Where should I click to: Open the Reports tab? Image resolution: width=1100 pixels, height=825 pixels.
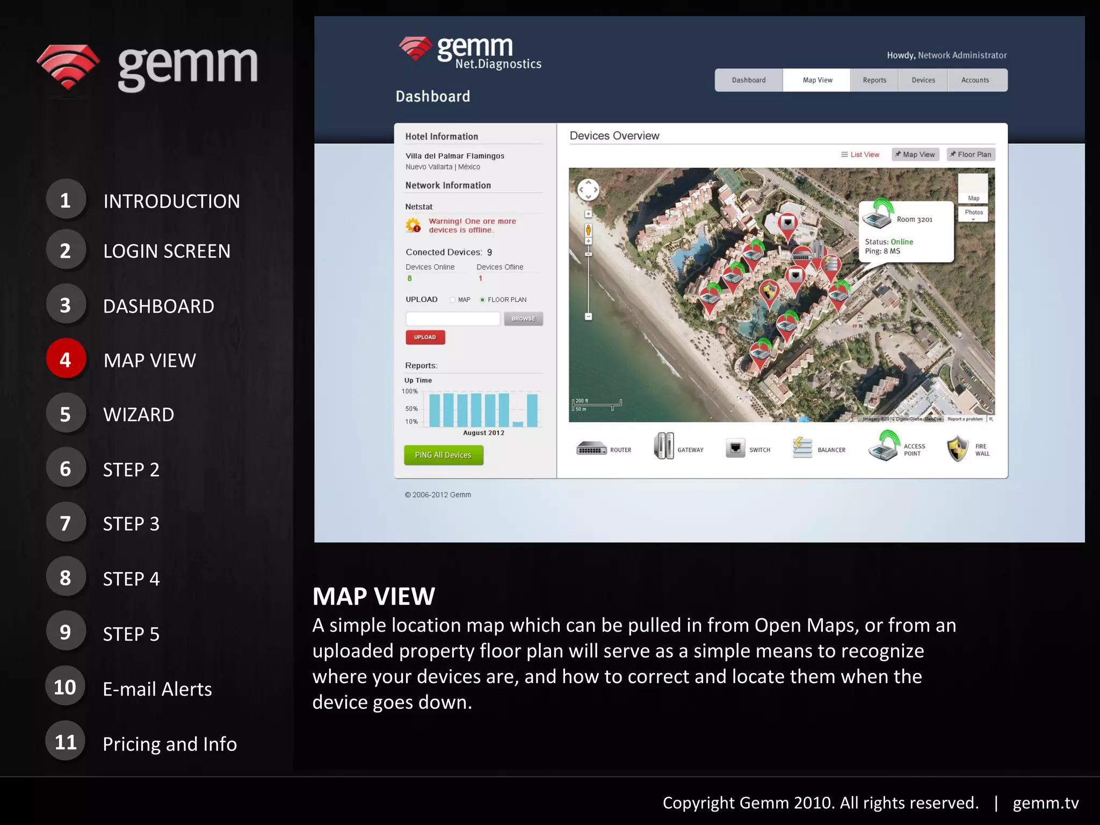click(x=874, y=80)
